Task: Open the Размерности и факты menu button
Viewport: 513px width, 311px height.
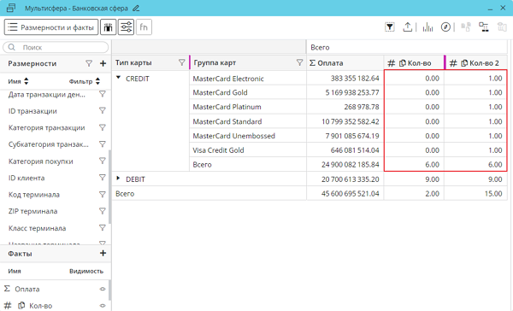Action: point(51,26)
